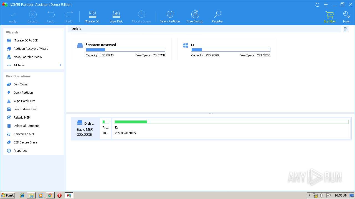Image resolution: width=355 pixels, height=199 pixels.
Task: Click the 255.90GB NTFS label
Action: (x=125, y=133)
